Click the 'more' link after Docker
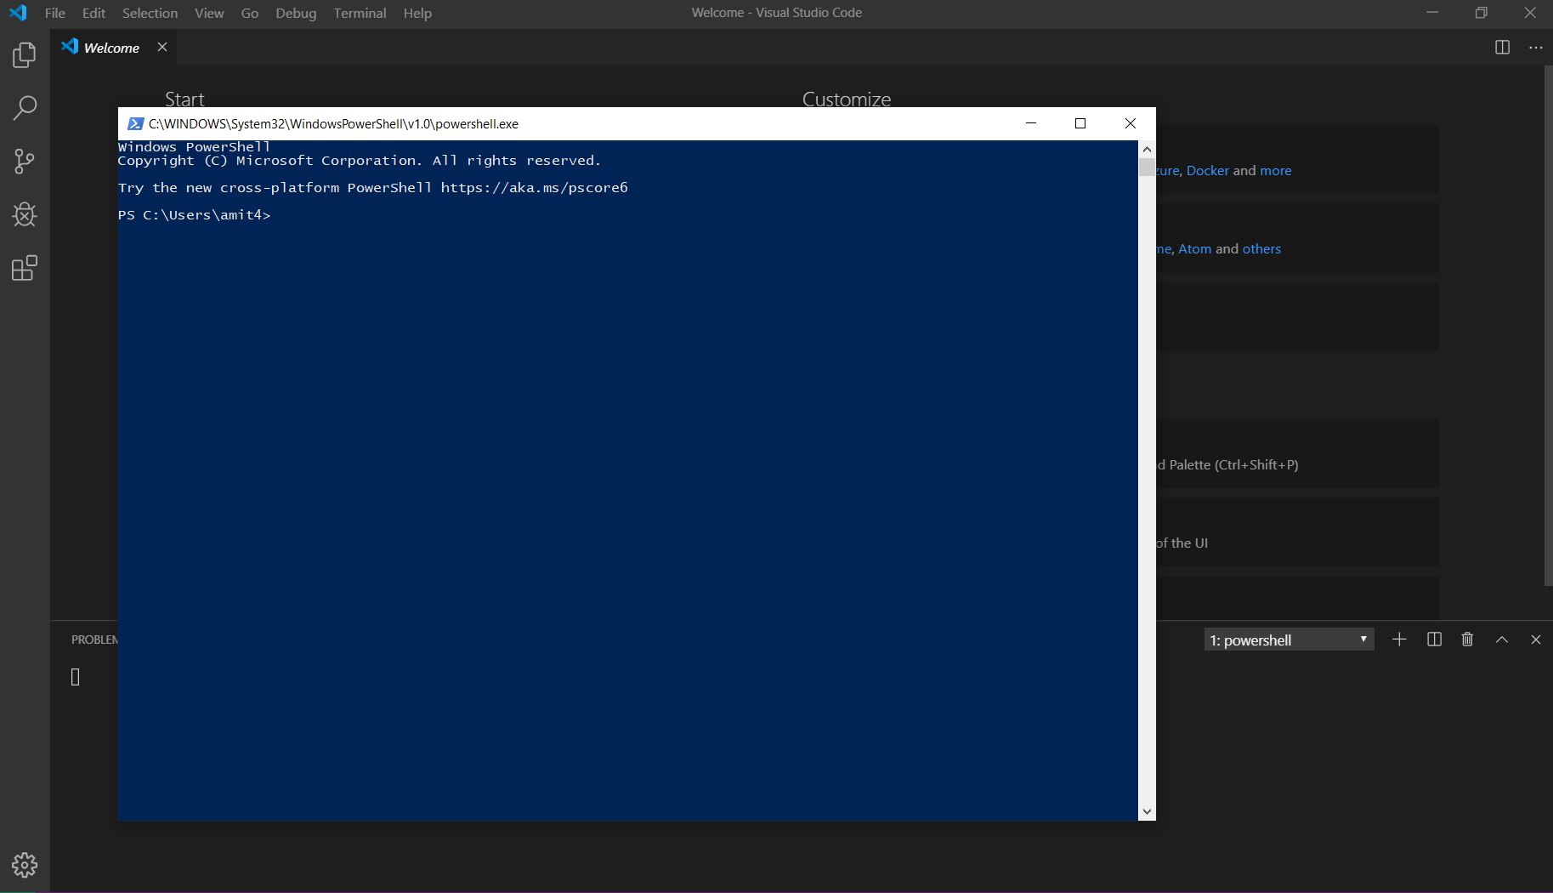Viewport: 1553px width, 893px height. [1275, 170]
